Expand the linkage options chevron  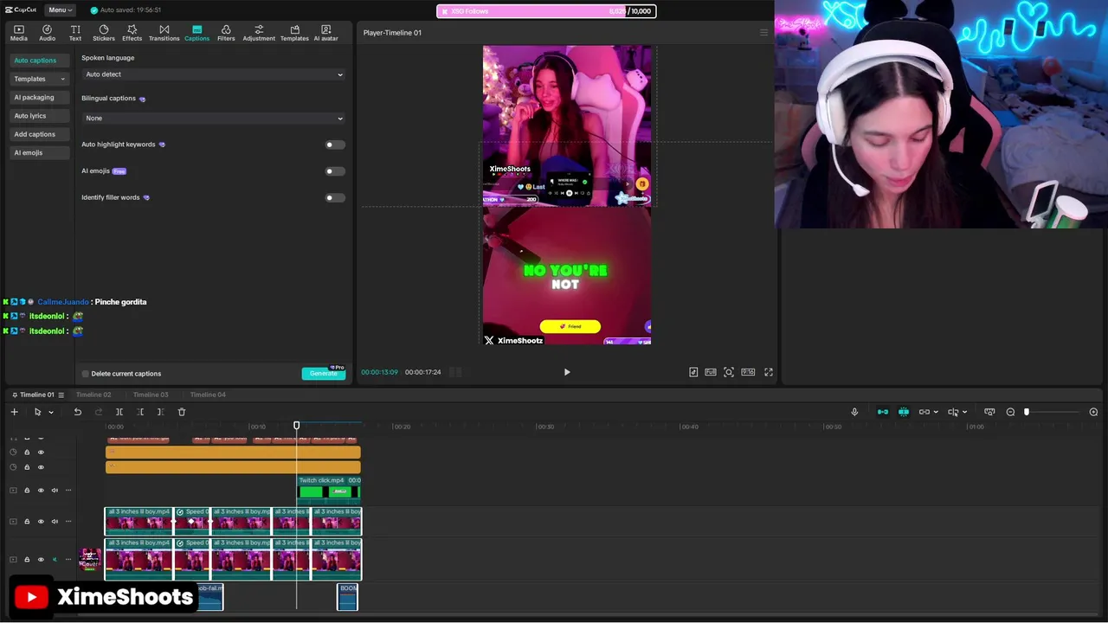(936, 412)
